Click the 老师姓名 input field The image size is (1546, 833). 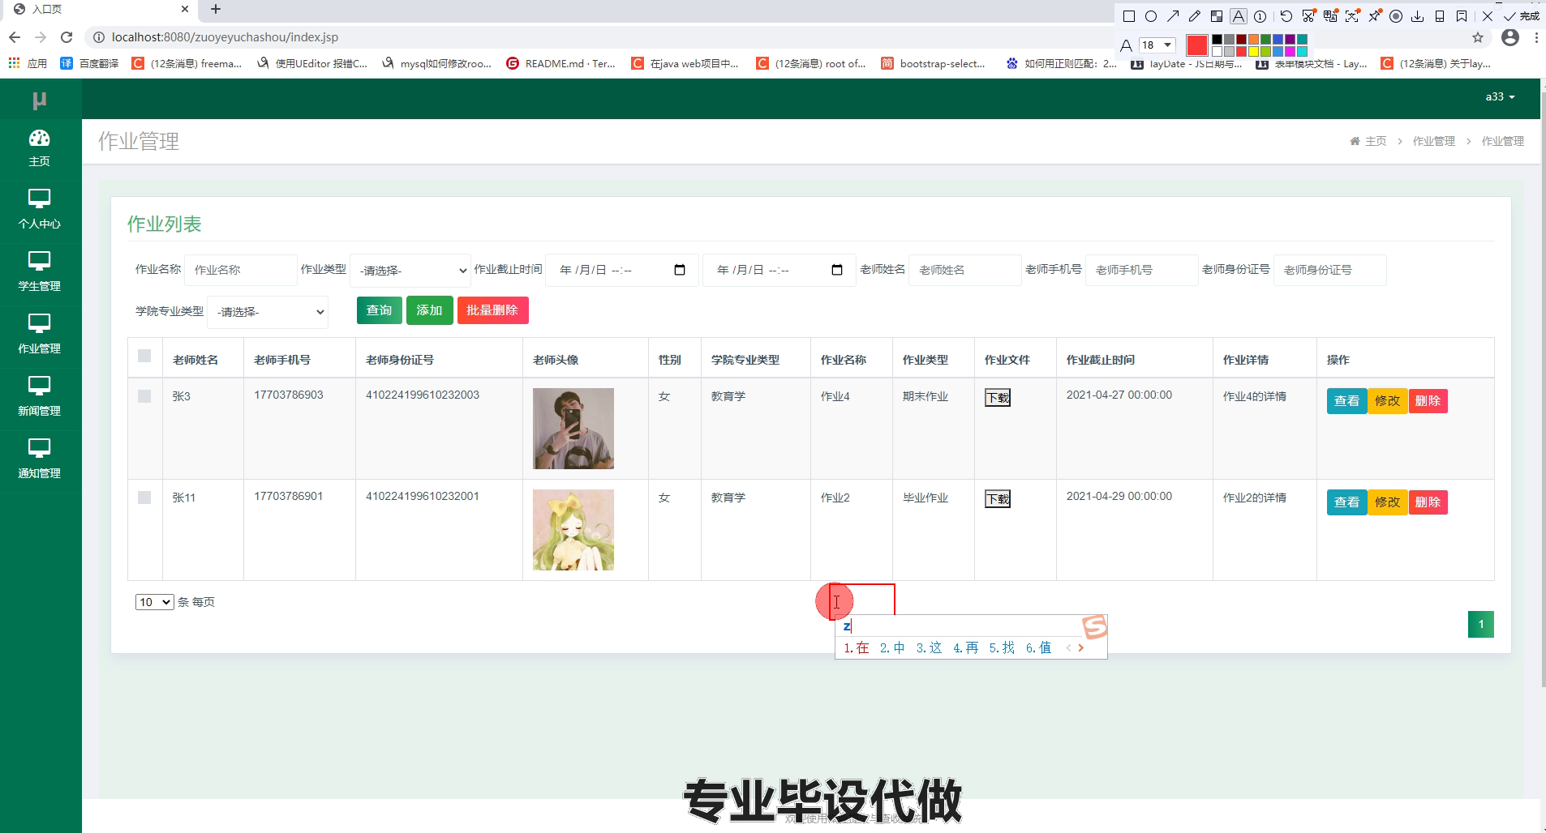coord(965,270)
